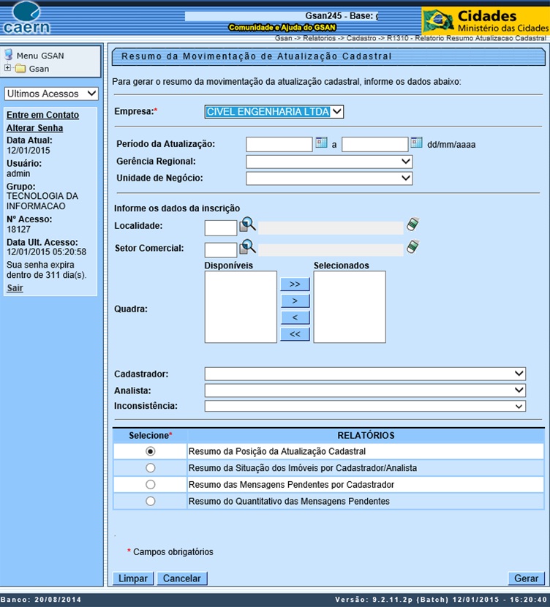Viewport: 550px width, 607px height.
Task: Open the Gerência Regional dropdown
Action: 329,162
